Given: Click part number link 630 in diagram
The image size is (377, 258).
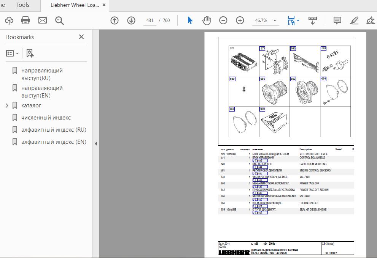Looking at the screenshot, I should (x=232, y=79).
